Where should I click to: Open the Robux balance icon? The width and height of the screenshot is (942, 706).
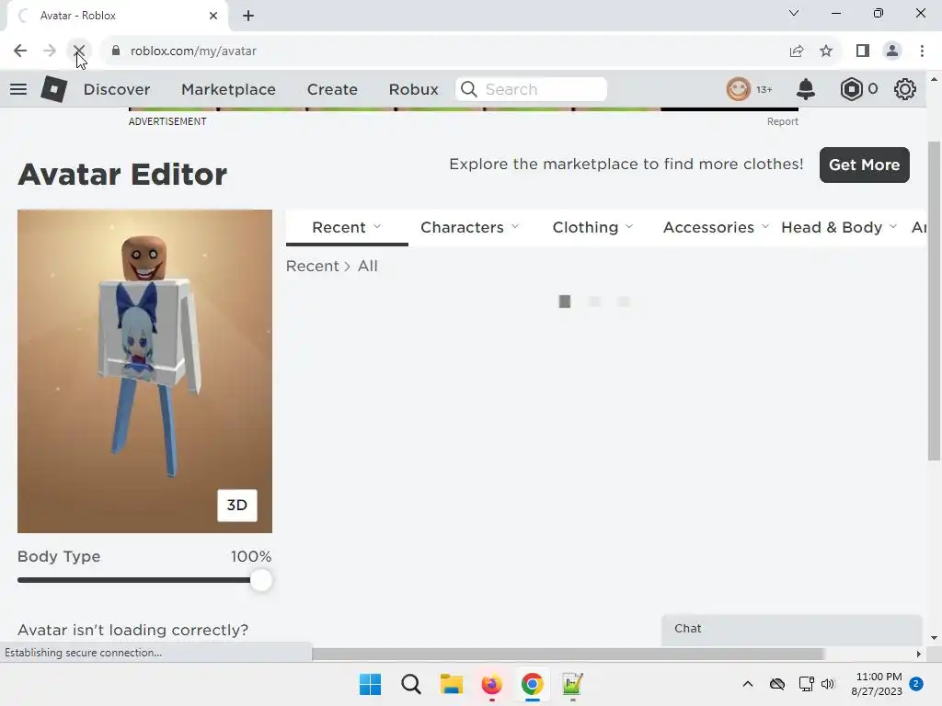(851, 89)
